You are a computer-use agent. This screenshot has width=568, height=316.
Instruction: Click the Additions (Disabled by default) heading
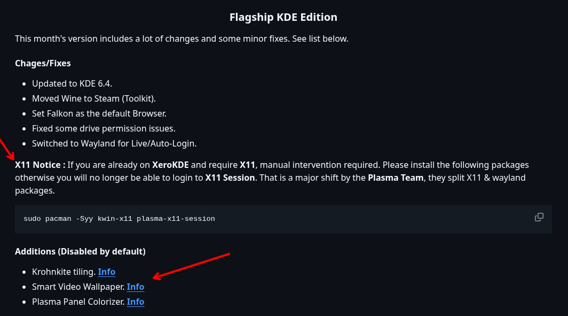click(x=80, y=251)
